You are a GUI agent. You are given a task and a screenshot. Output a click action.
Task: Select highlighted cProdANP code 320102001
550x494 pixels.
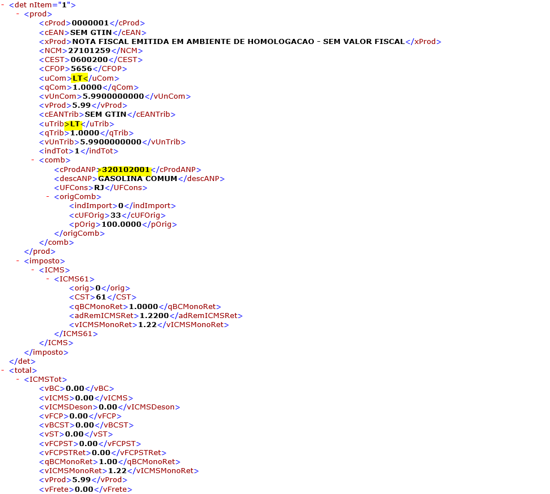[x=126, y=170]
